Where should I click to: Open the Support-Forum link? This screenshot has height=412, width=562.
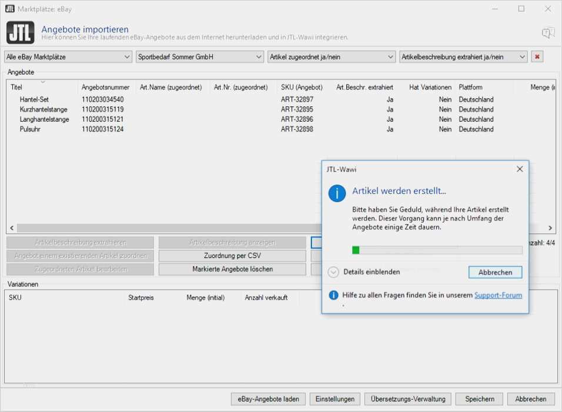click(498, 295)
